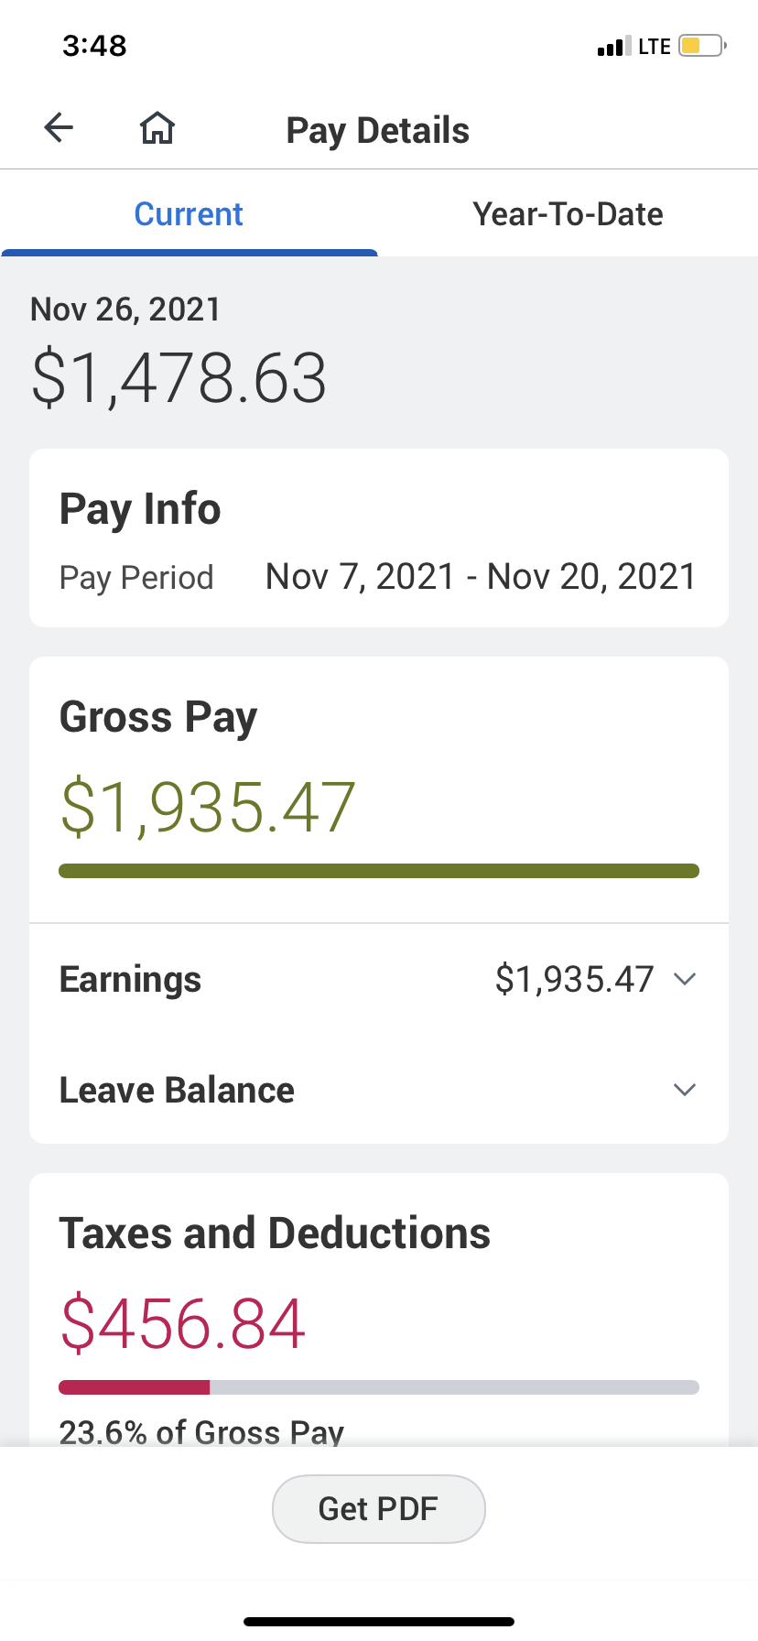
Task: Expand the Earnings chevron
Action: point(685,979)
